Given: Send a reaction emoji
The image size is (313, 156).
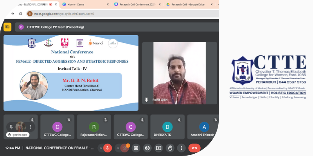Looking at the screenshot, I should [148, 148].
